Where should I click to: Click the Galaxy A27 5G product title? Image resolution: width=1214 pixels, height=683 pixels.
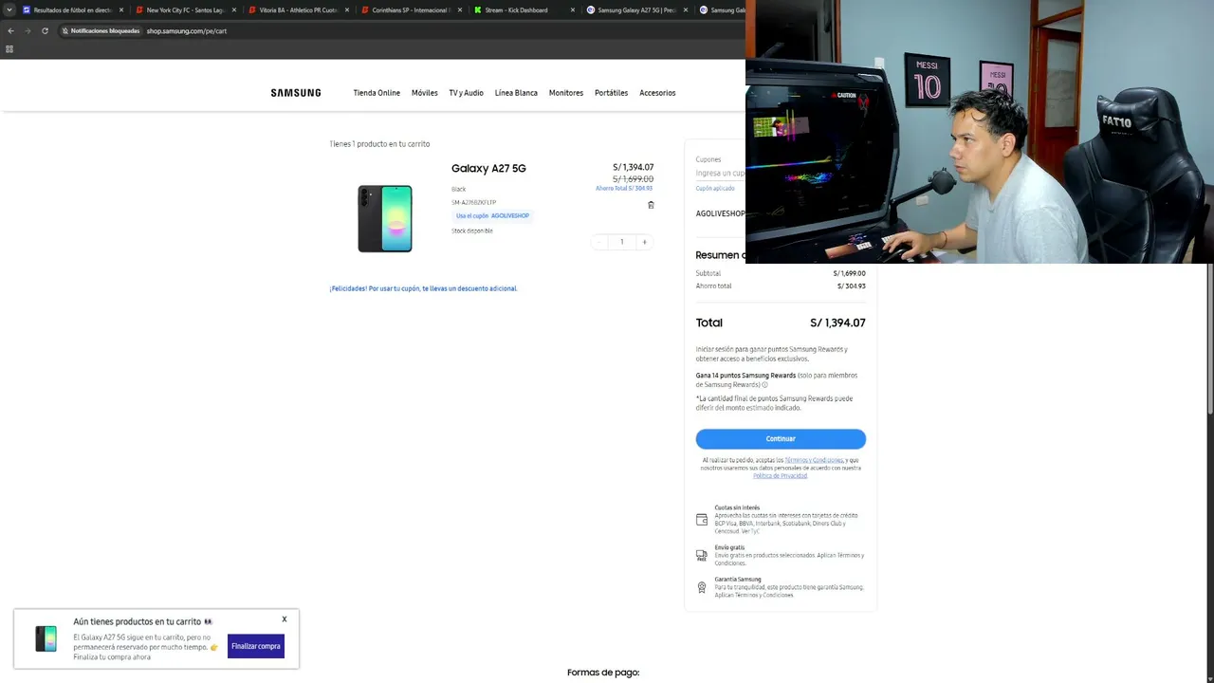pos(488,169)
